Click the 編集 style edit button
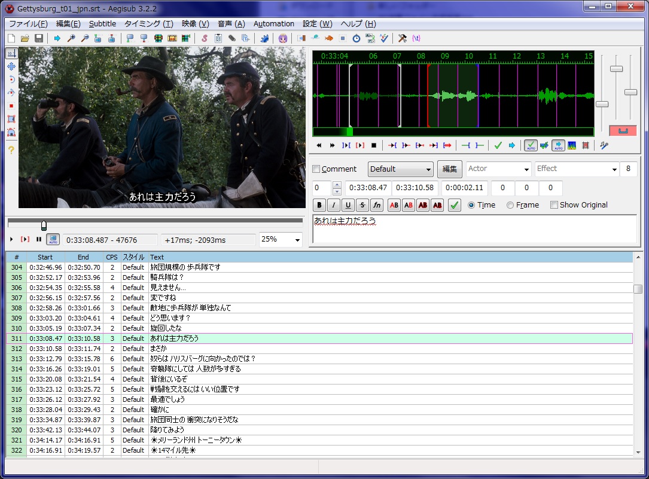649x479 pixels. click(449, 169)
